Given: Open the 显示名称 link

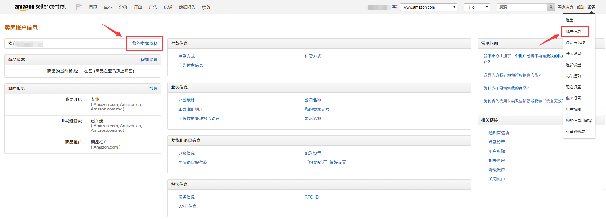Looking at the screenshot, I should point(313,118).
